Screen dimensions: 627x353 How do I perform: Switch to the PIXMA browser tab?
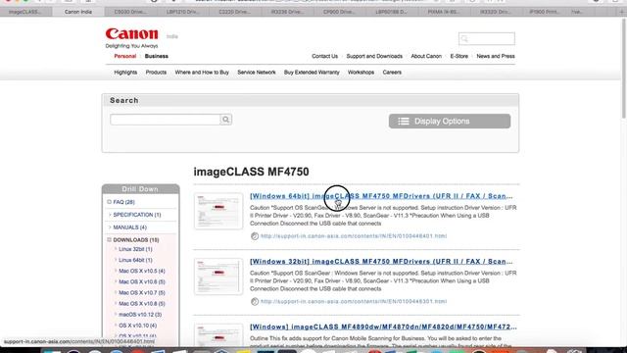[x=443, y=12]
